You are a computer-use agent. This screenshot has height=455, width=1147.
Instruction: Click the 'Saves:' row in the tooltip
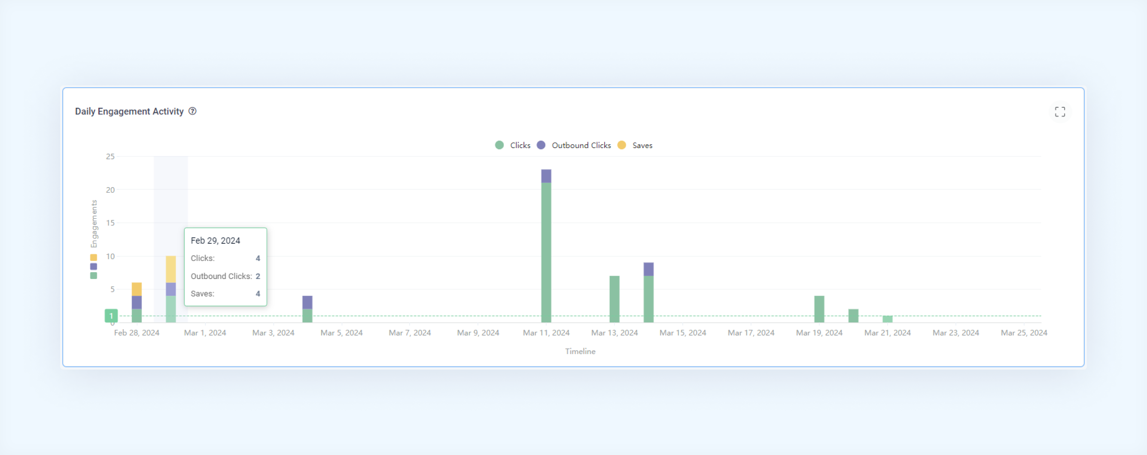[225, 294]
